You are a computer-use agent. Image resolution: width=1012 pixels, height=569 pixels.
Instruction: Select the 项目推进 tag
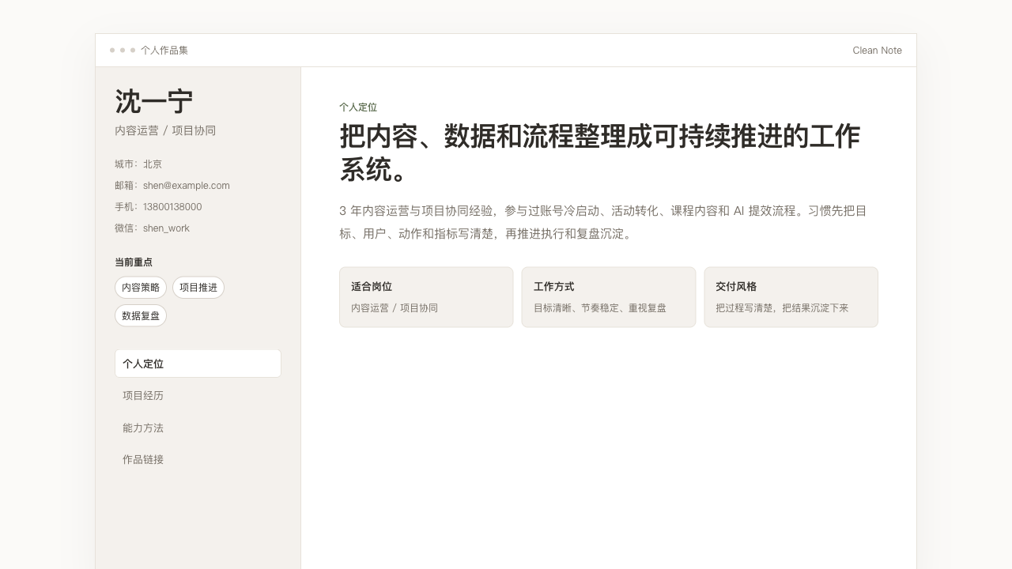click(x=198, y=288)
